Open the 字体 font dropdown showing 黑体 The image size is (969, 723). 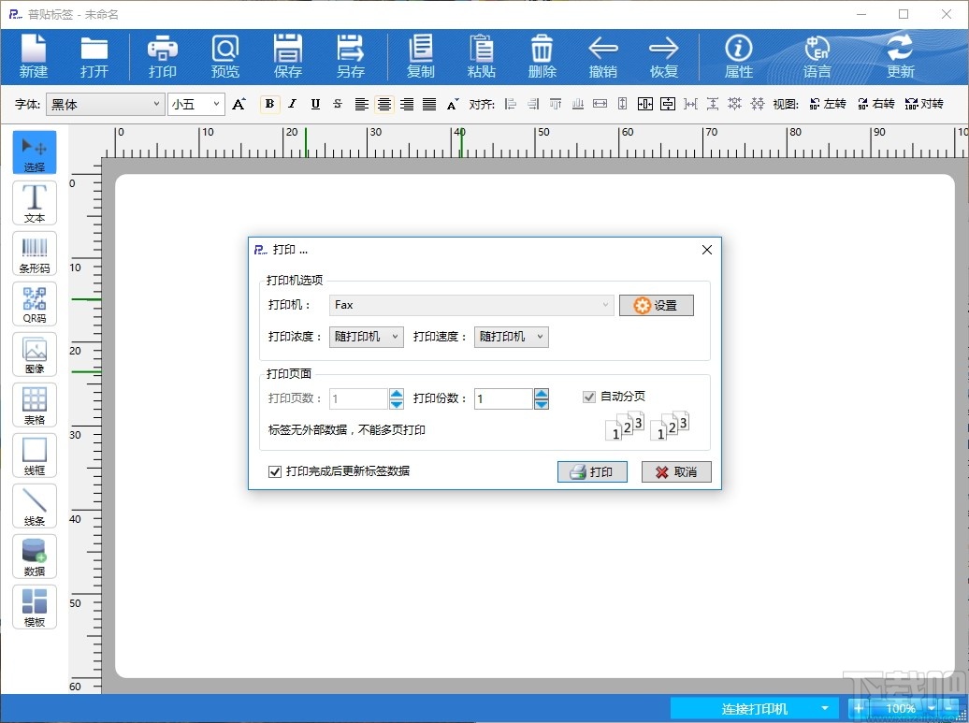coord(105,105)
